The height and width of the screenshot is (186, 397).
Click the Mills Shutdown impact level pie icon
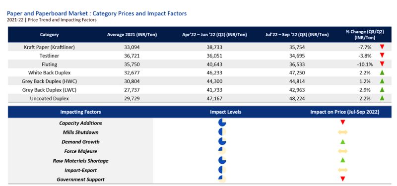tap(222, 132)
